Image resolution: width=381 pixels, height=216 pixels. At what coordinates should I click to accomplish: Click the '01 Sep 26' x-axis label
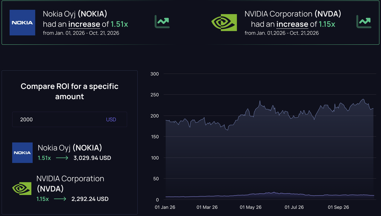338,207
